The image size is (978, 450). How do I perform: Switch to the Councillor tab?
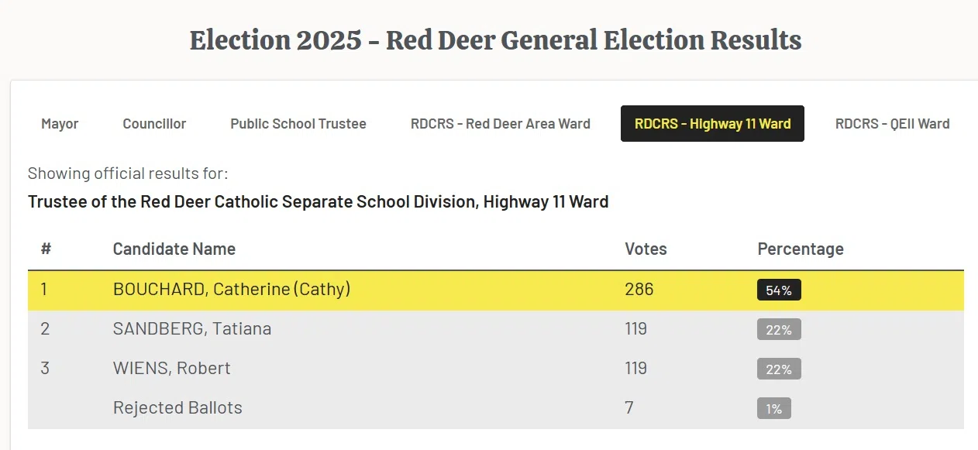coord(154,124)
